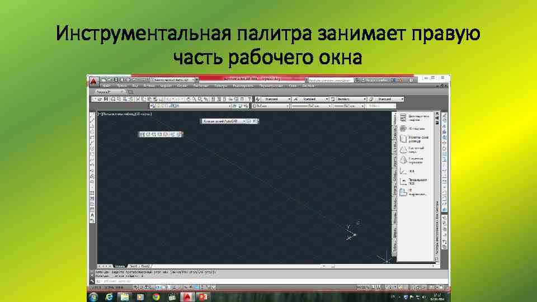Image resolution: width=537 pixels, height=302 pixels.
Task: Open the ByLayer linetype dropdown
Action: coord(311,106)
